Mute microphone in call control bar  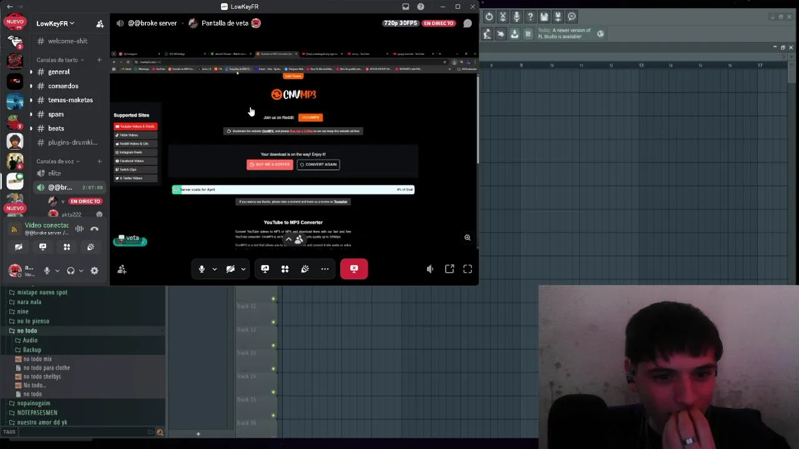coord(202,269)
